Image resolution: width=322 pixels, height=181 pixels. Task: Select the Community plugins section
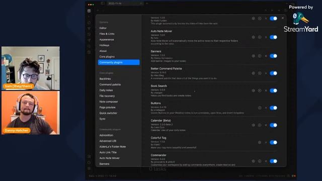click(x=119, y=62)
